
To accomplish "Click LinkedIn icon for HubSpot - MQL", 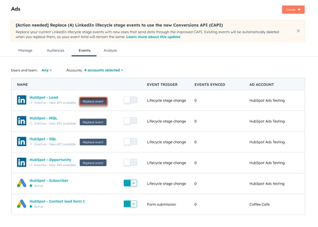I will [22, 121].
